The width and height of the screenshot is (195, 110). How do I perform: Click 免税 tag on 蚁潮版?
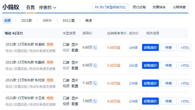[50, 44]
